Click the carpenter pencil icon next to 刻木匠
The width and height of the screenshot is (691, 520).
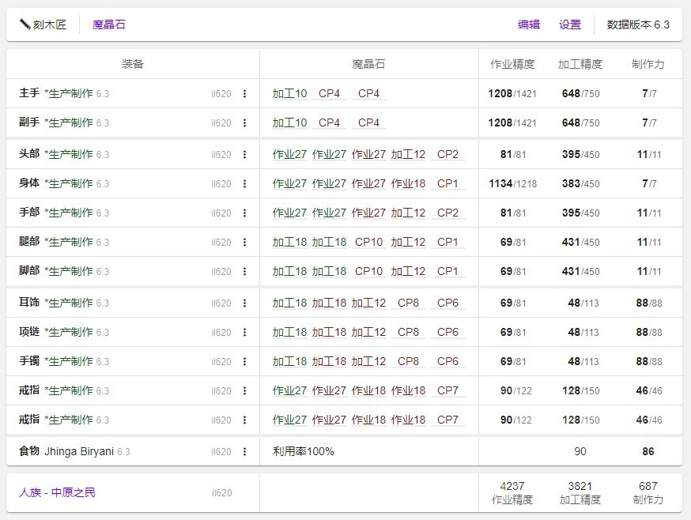coord(25,24)
